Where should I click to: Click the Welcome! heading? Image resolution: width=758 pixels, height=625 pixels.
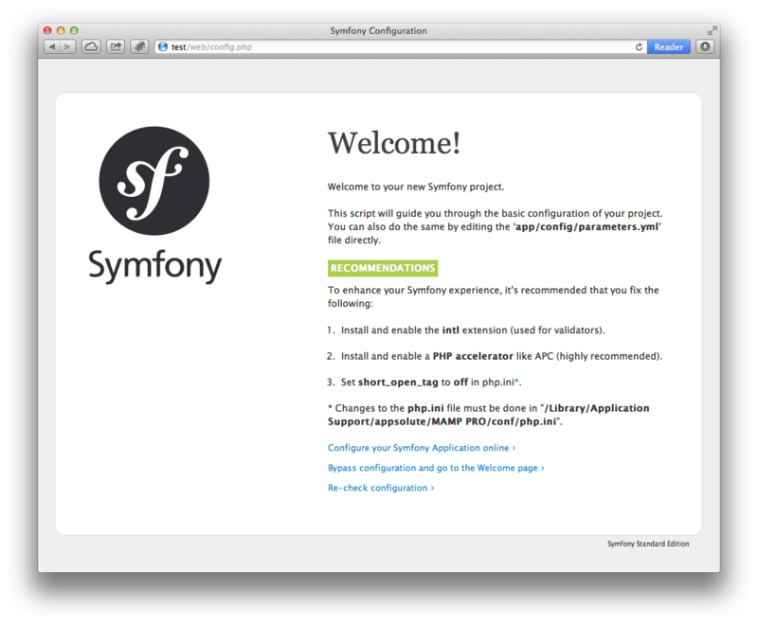394,143
